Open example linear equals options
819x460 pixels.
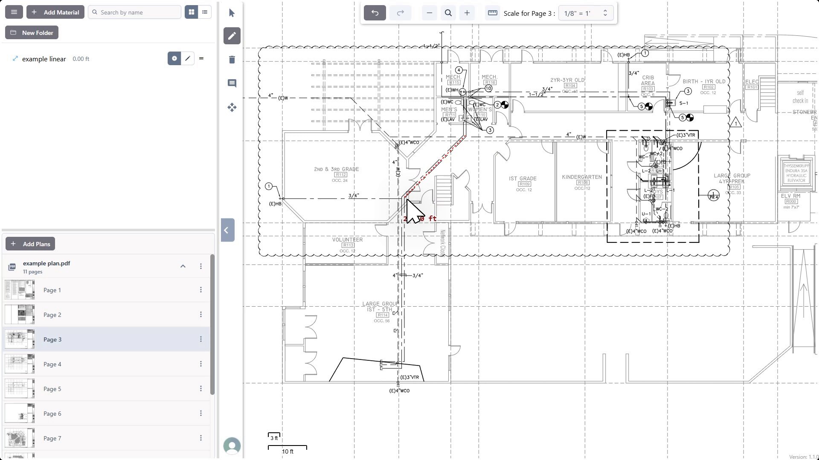tap(201, 58)
